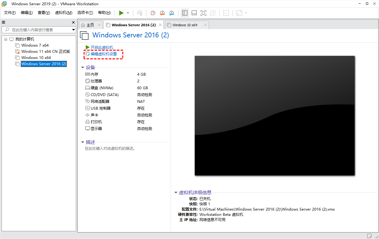This screenshot has height=239, width=379.
Task: Click the library search input field
Action: coord(37,30)
